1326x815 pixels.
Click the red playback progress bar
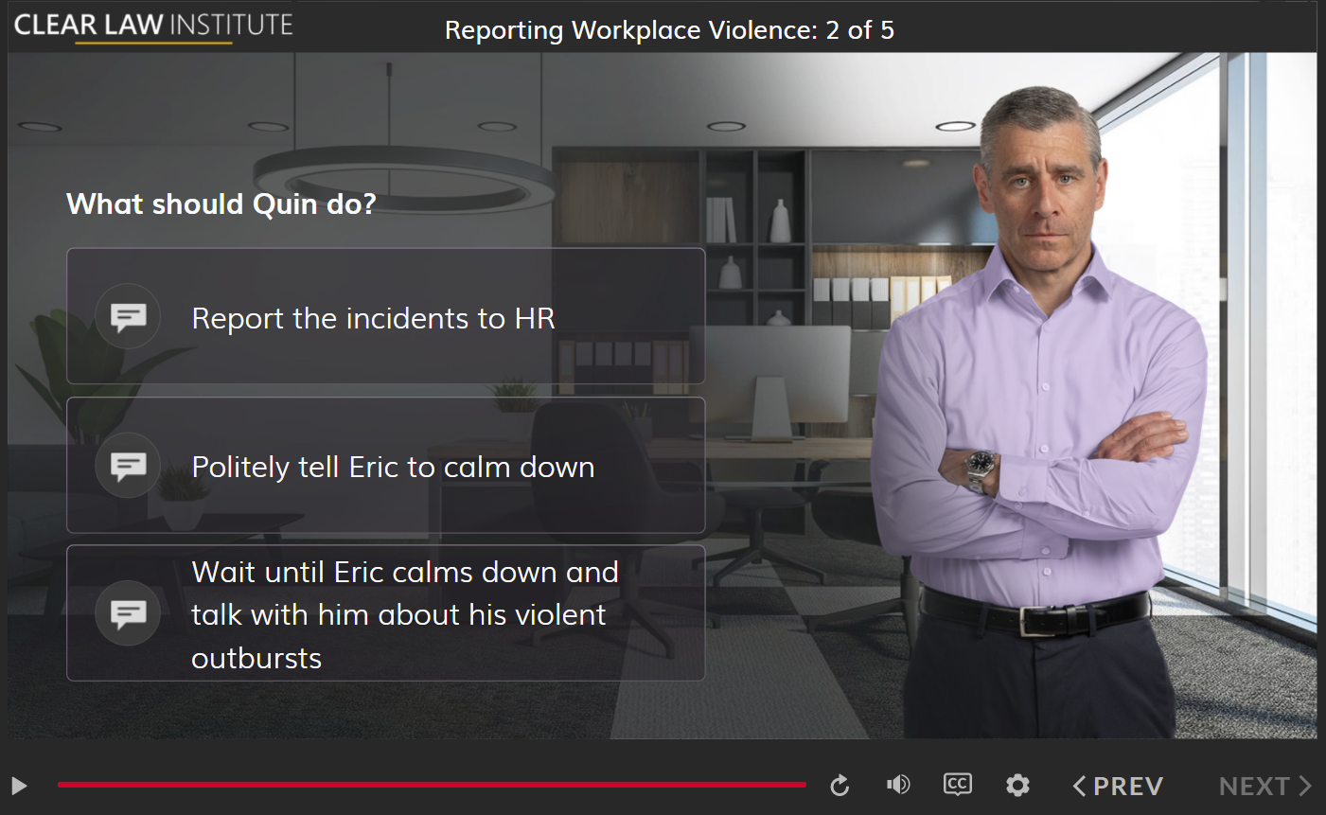(x=432, y=785)
